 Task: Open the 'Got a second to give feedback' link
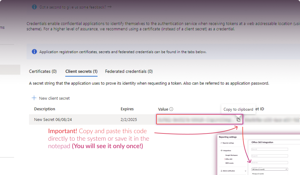75,7
